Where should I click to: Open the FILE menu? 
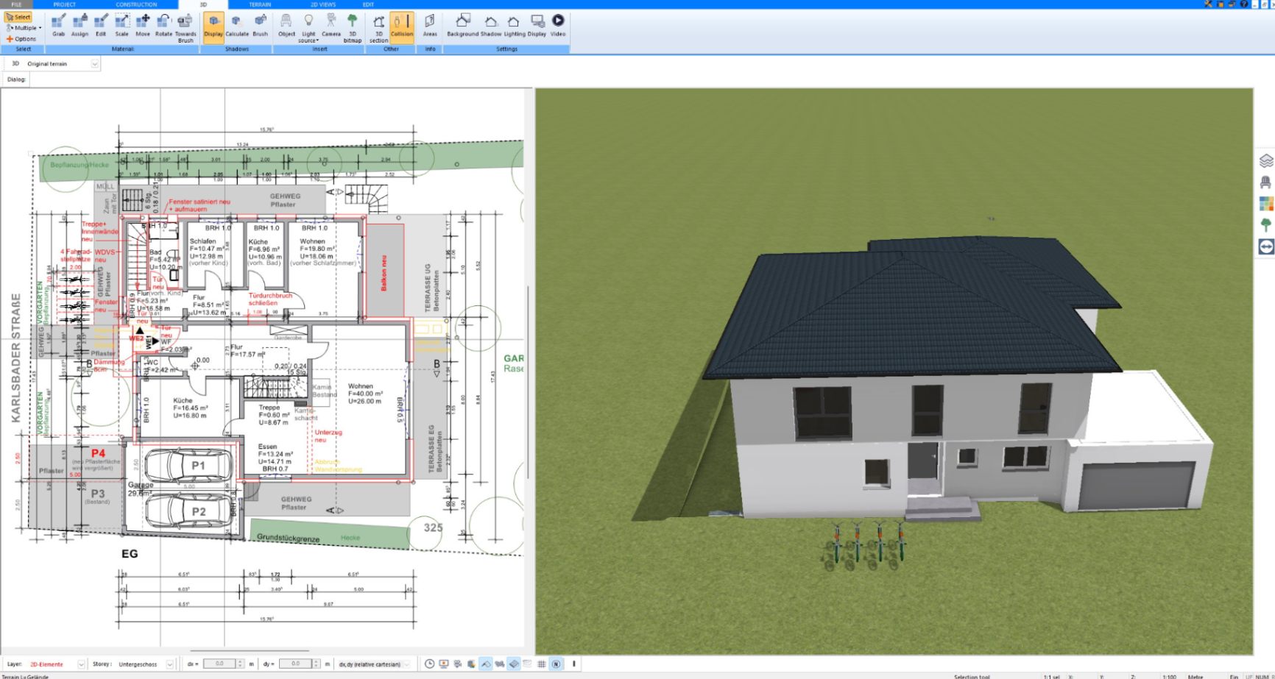(x=16, y=4)
